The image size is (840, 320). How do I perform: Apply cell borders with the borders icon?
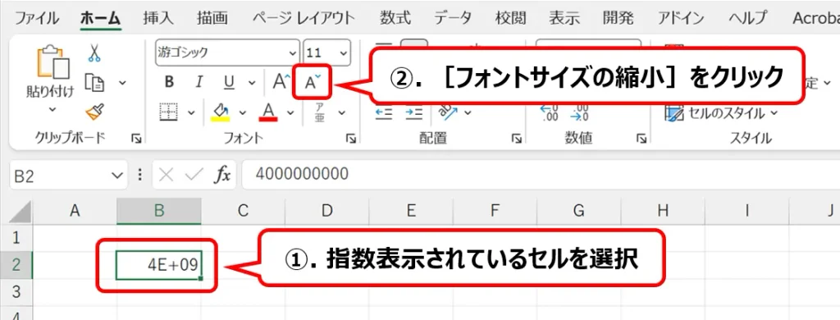coord(169,112)
